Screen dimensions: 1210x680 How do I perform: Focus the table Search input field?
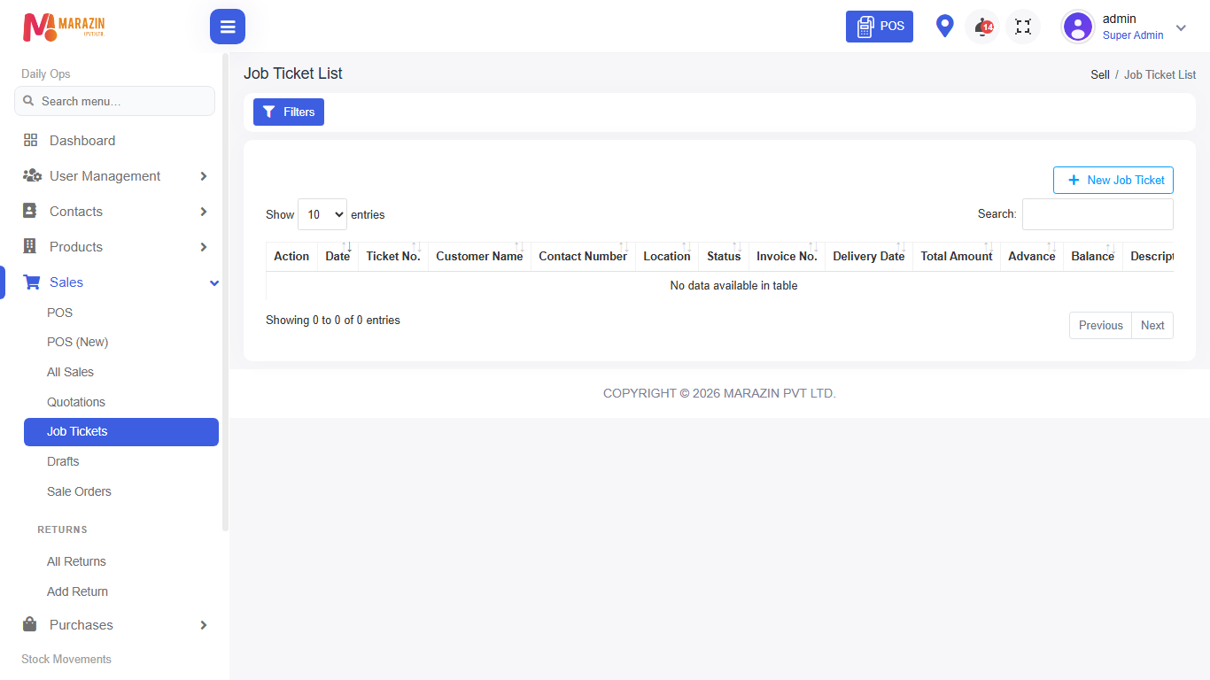1098,214
